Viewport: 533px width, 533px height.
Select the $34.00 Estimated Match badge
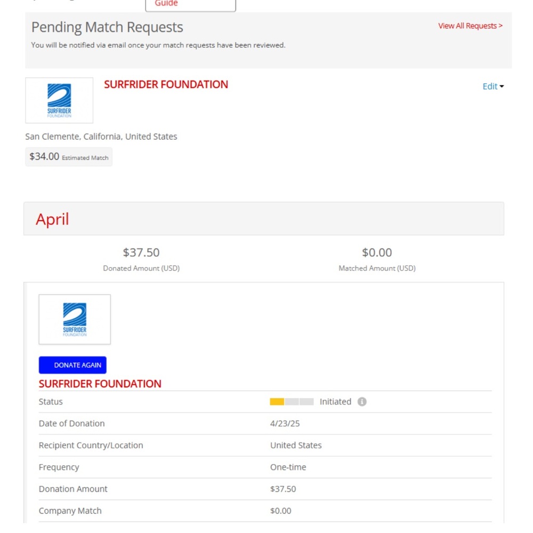coord(69,157)
